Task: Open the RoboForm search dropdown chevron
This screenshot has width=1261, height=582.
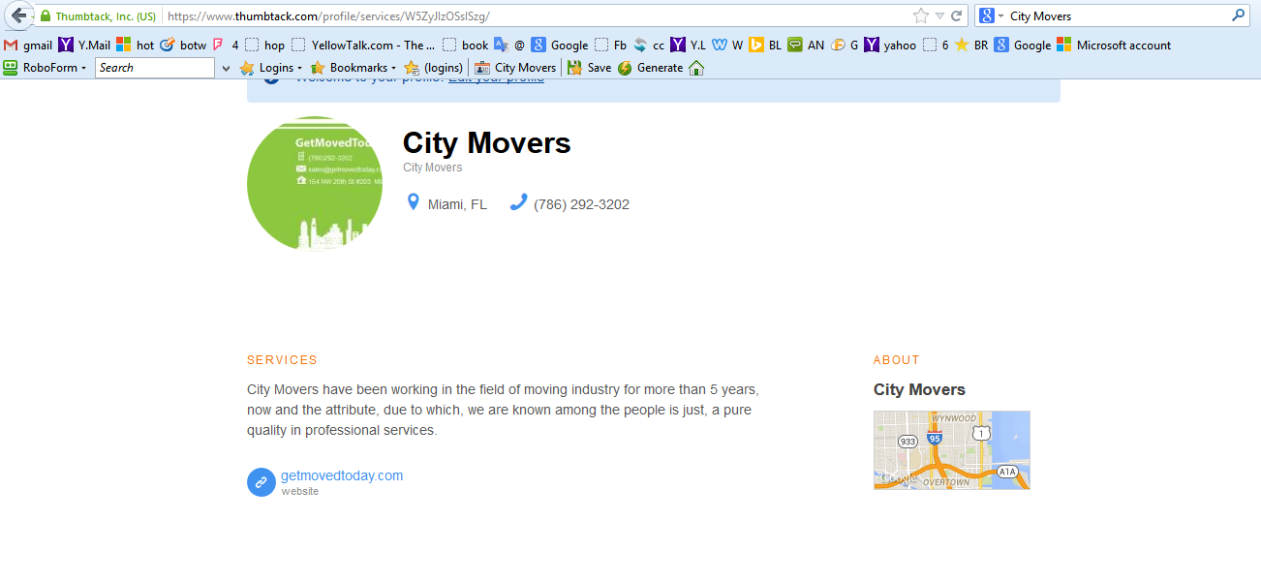Action: coord(227,68)
